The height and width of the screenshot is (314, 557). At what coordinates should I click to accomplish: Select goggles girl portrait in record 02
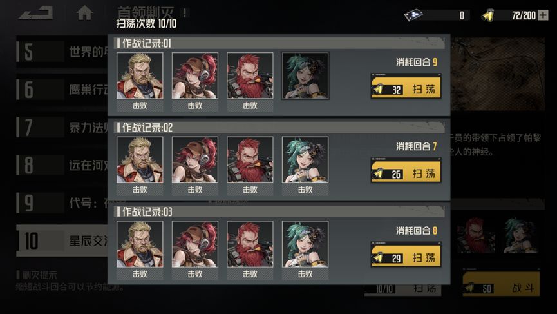tap(195, 160)
